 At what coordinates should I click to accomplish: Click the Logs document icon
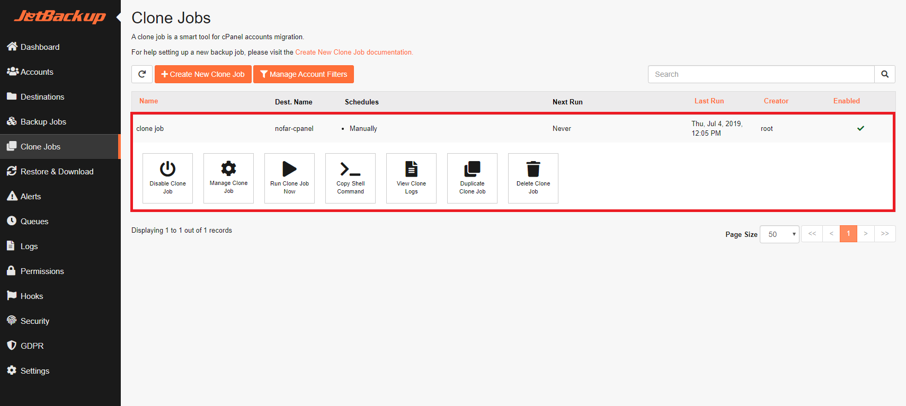[x=11, y=245]
